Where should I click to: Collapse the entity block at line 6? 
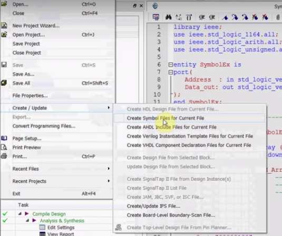tap(170, 64)
